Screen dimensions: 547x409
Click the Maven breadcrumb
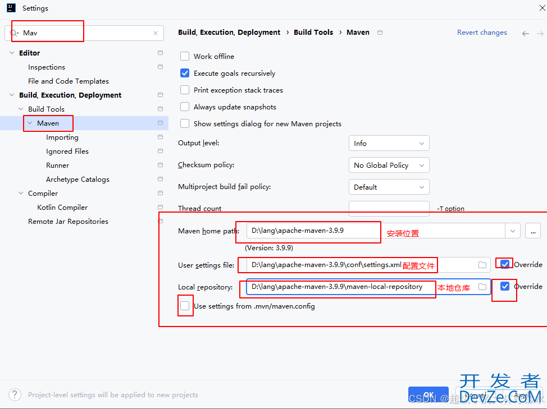coord(358,33)
